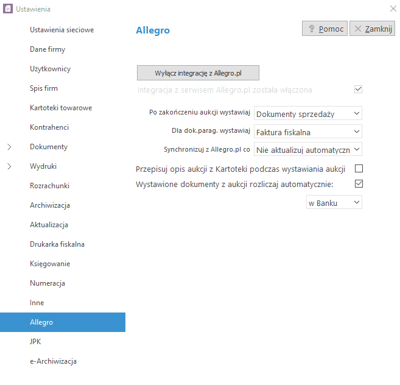
Task: Click the Allegro page heading
Action: tap(153, 30)
